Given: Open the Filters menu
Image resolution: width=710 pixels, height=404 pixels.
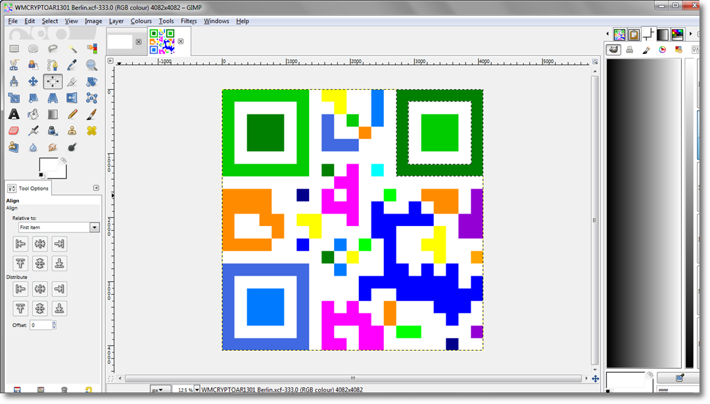Looking at the screenshot, I should tap(189, 21).
